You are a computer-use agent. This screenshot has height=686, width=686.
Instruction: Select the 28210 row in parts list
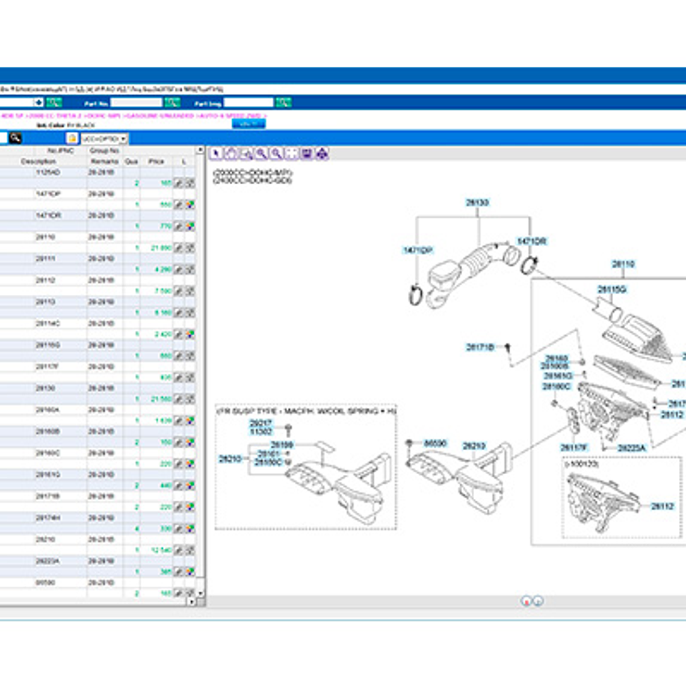[x=46, y=540]
